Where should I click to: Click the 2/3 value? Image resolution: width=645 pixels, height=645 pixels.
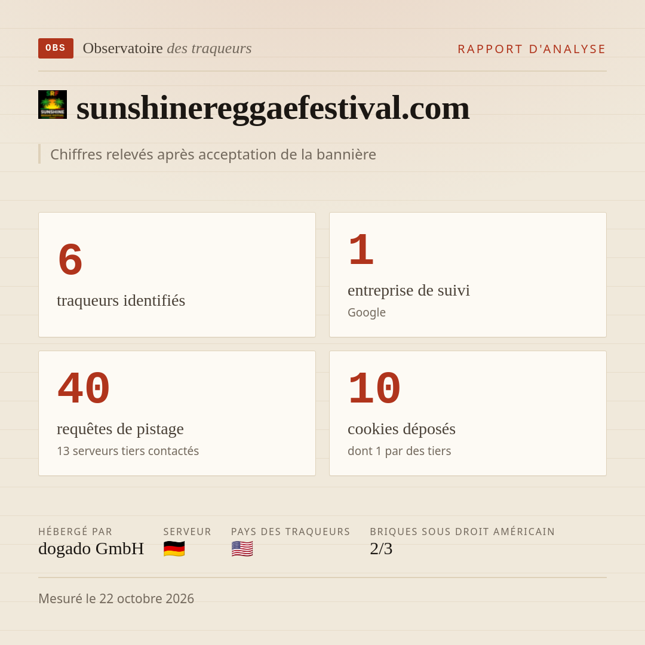pyautogui.click(x=381, y=549)
